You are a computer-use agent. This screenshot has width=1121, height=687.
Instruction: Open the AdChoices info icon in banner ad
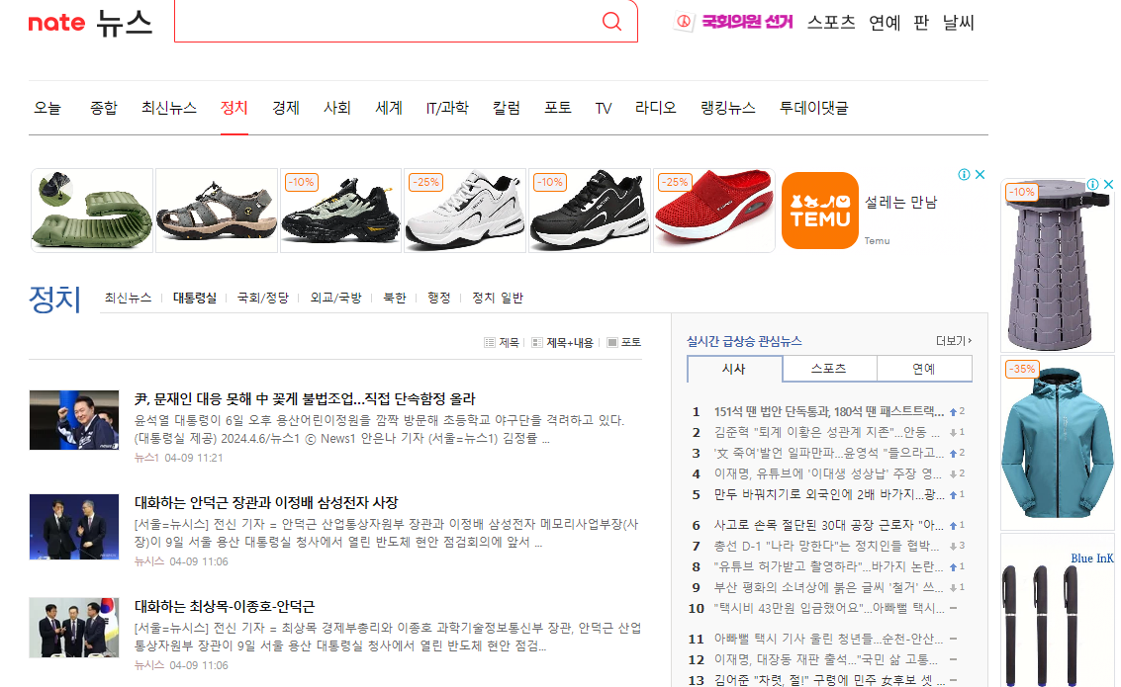click(x=964, y=174)
